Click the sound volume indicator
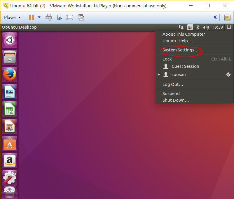 [206, 27]
